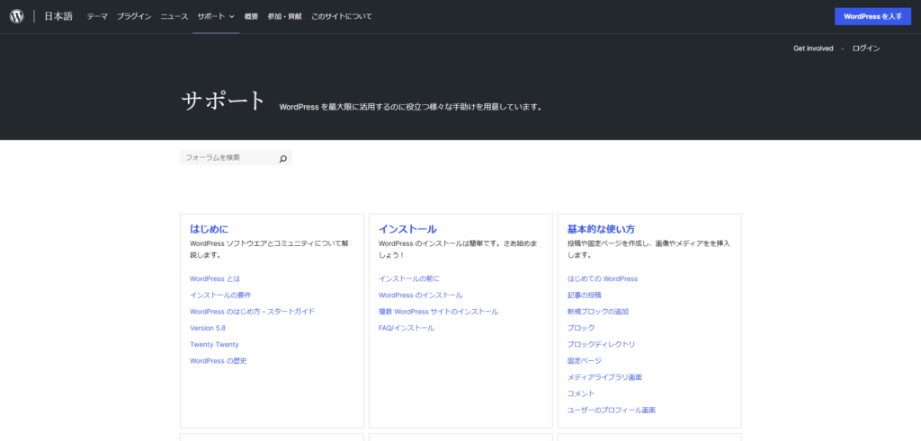Image resolution: width=921 pixels, height=441 pixels.
Task: Click the WordPress logo icon
Action: pos(16,16)
